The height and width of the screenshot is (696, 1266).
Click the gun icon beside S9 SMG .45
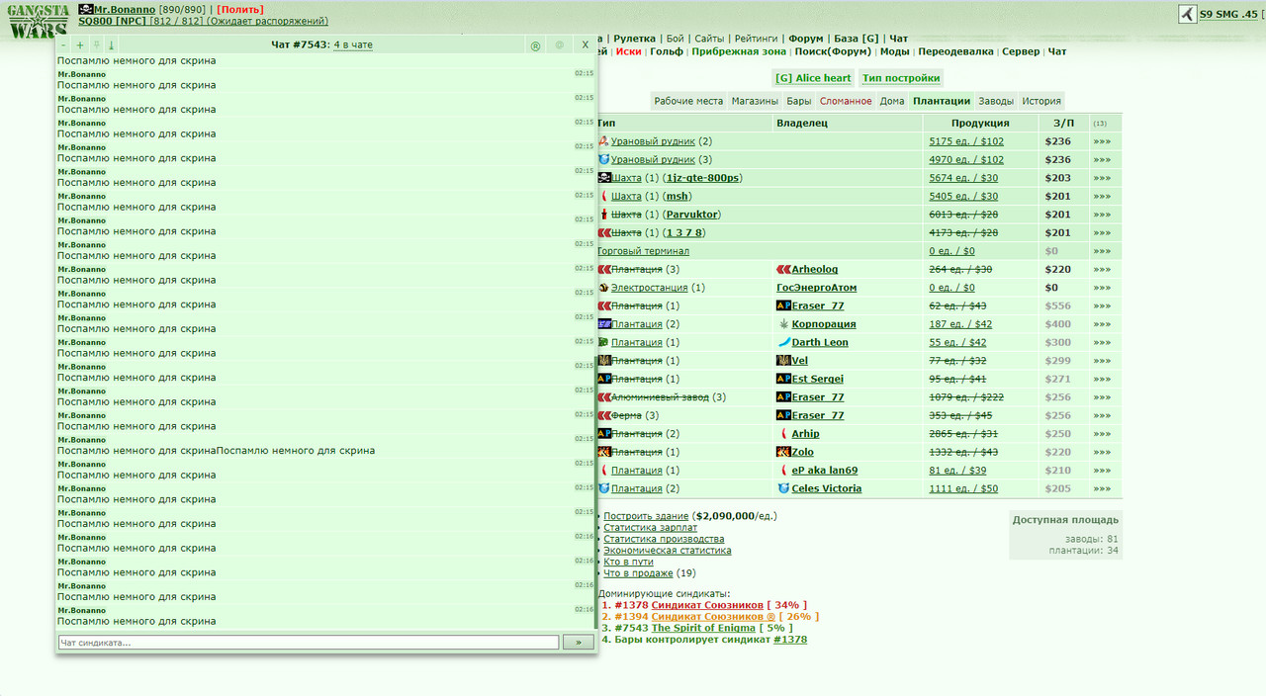coord(1188,14)
